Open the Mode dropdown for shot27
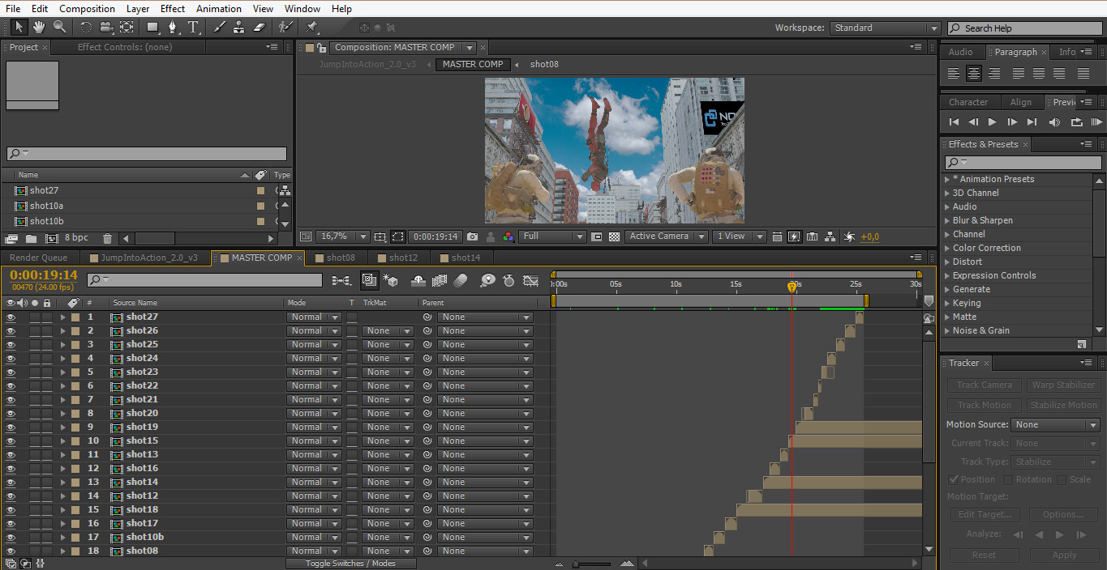This screenshot has height=570, width=1107. [x=313, y=317]
